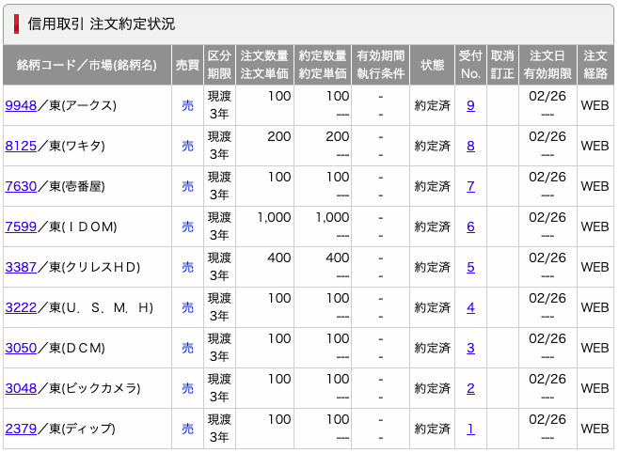Screen dimensions: 619x453
Task: Open order receipt No. 1
Action: pos(470,429)
